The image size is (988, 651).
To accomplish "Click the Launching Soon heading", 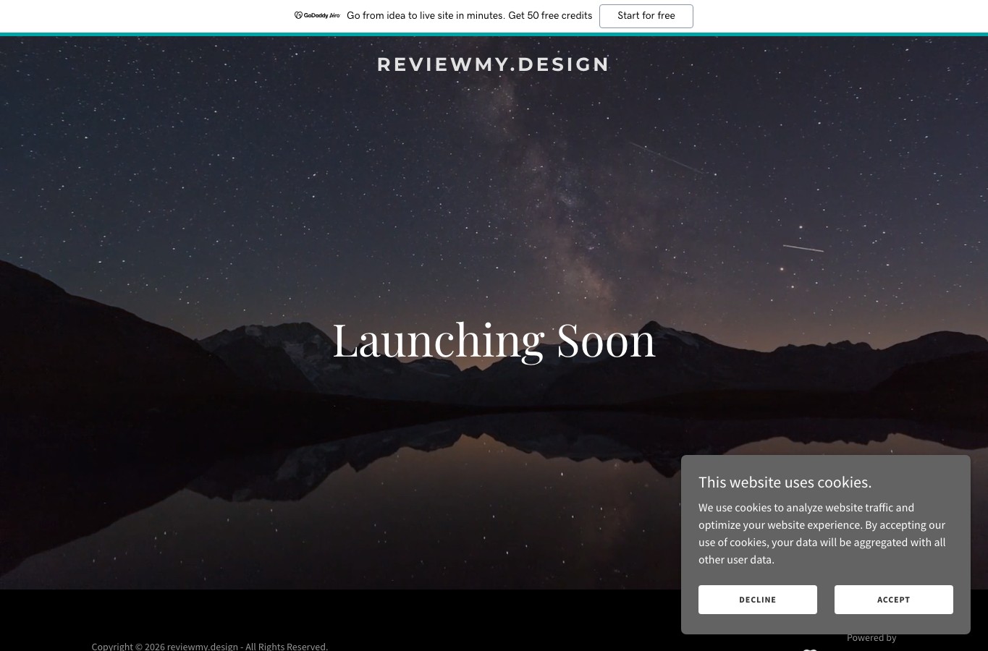I will coord(494,340).
